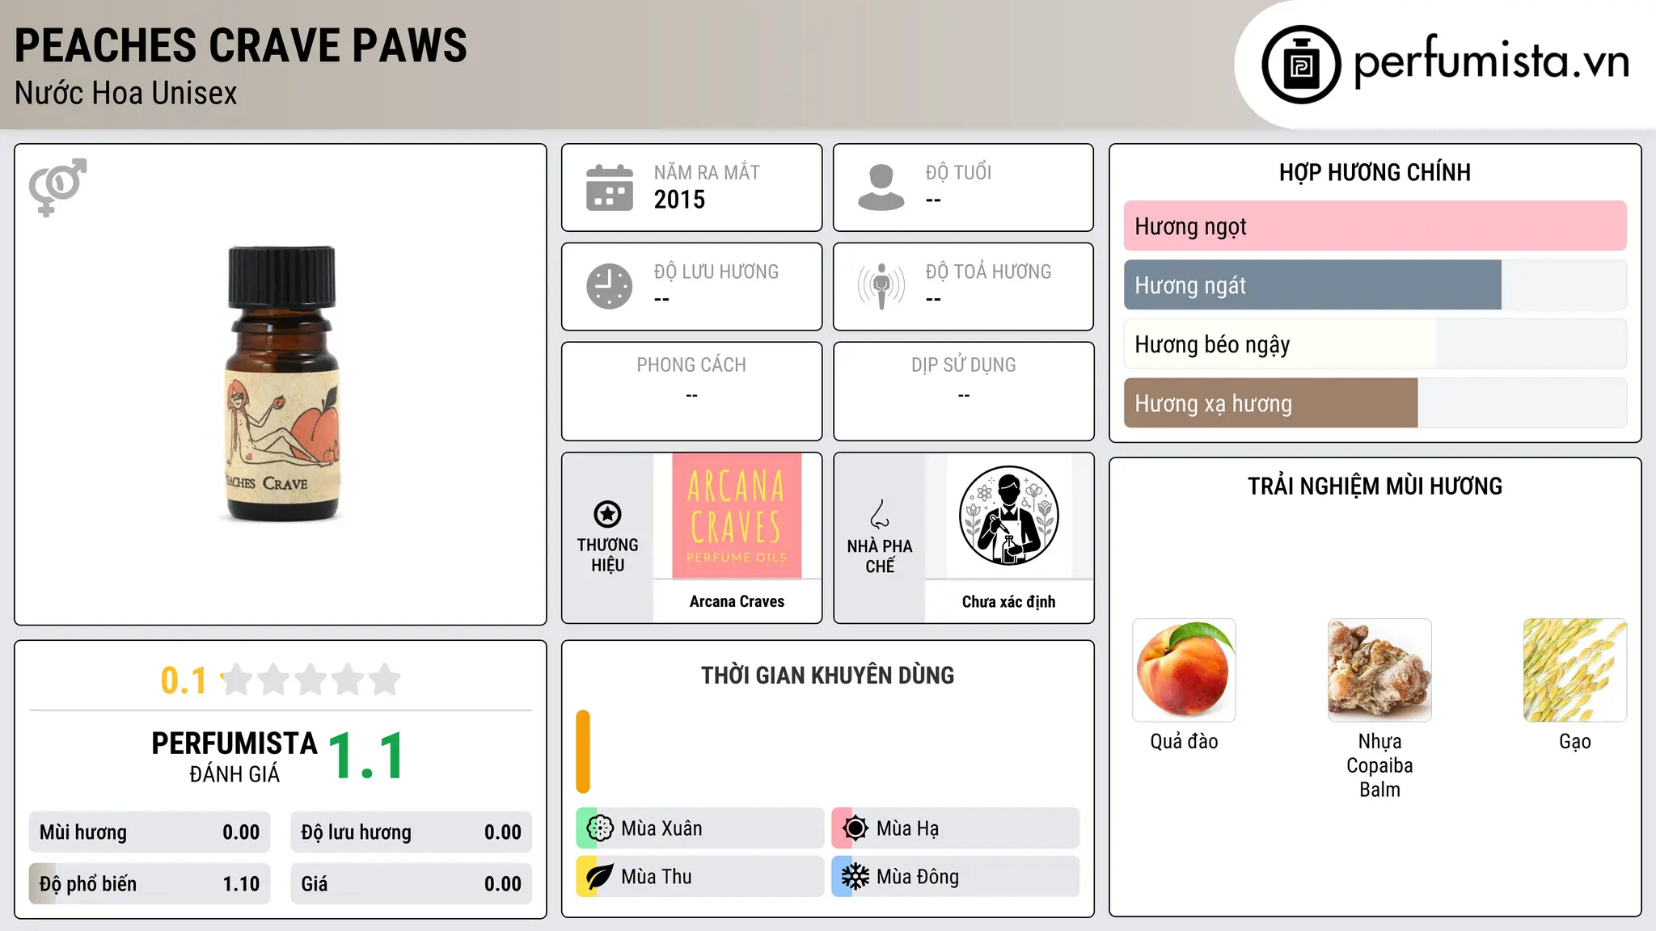The image size is (1656, 931).
Task: Click the perfumer illustration circle icon
Action: (1009, 516)
